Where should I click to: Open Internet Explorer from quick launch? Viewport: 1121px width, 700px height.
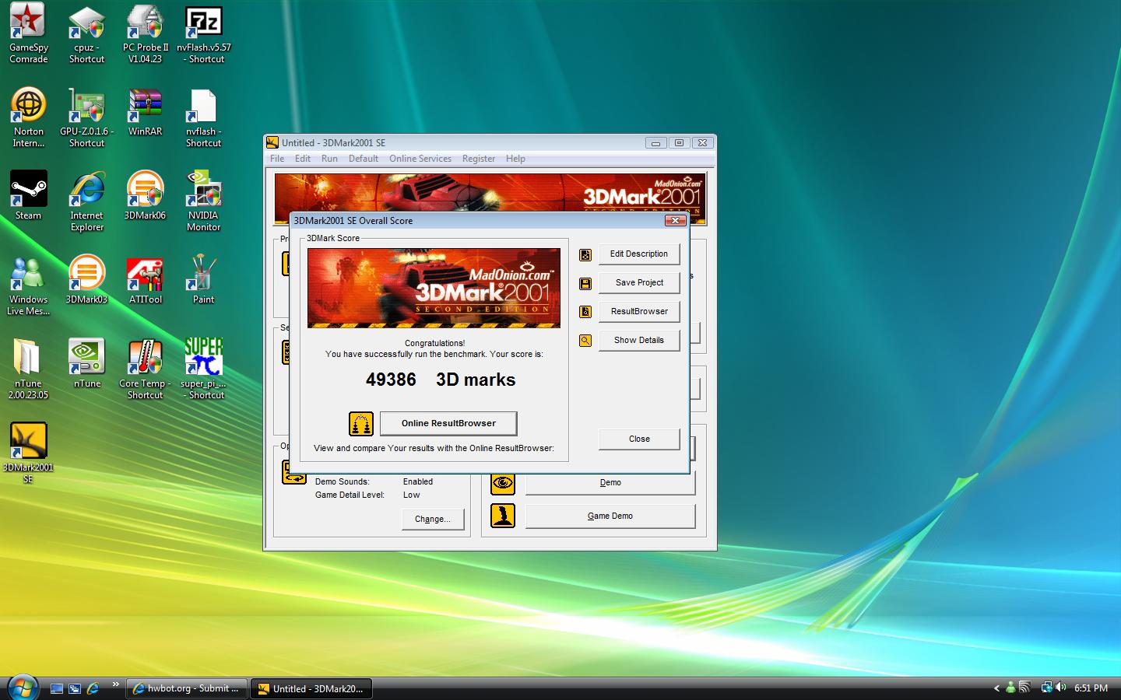pos(93,688)
